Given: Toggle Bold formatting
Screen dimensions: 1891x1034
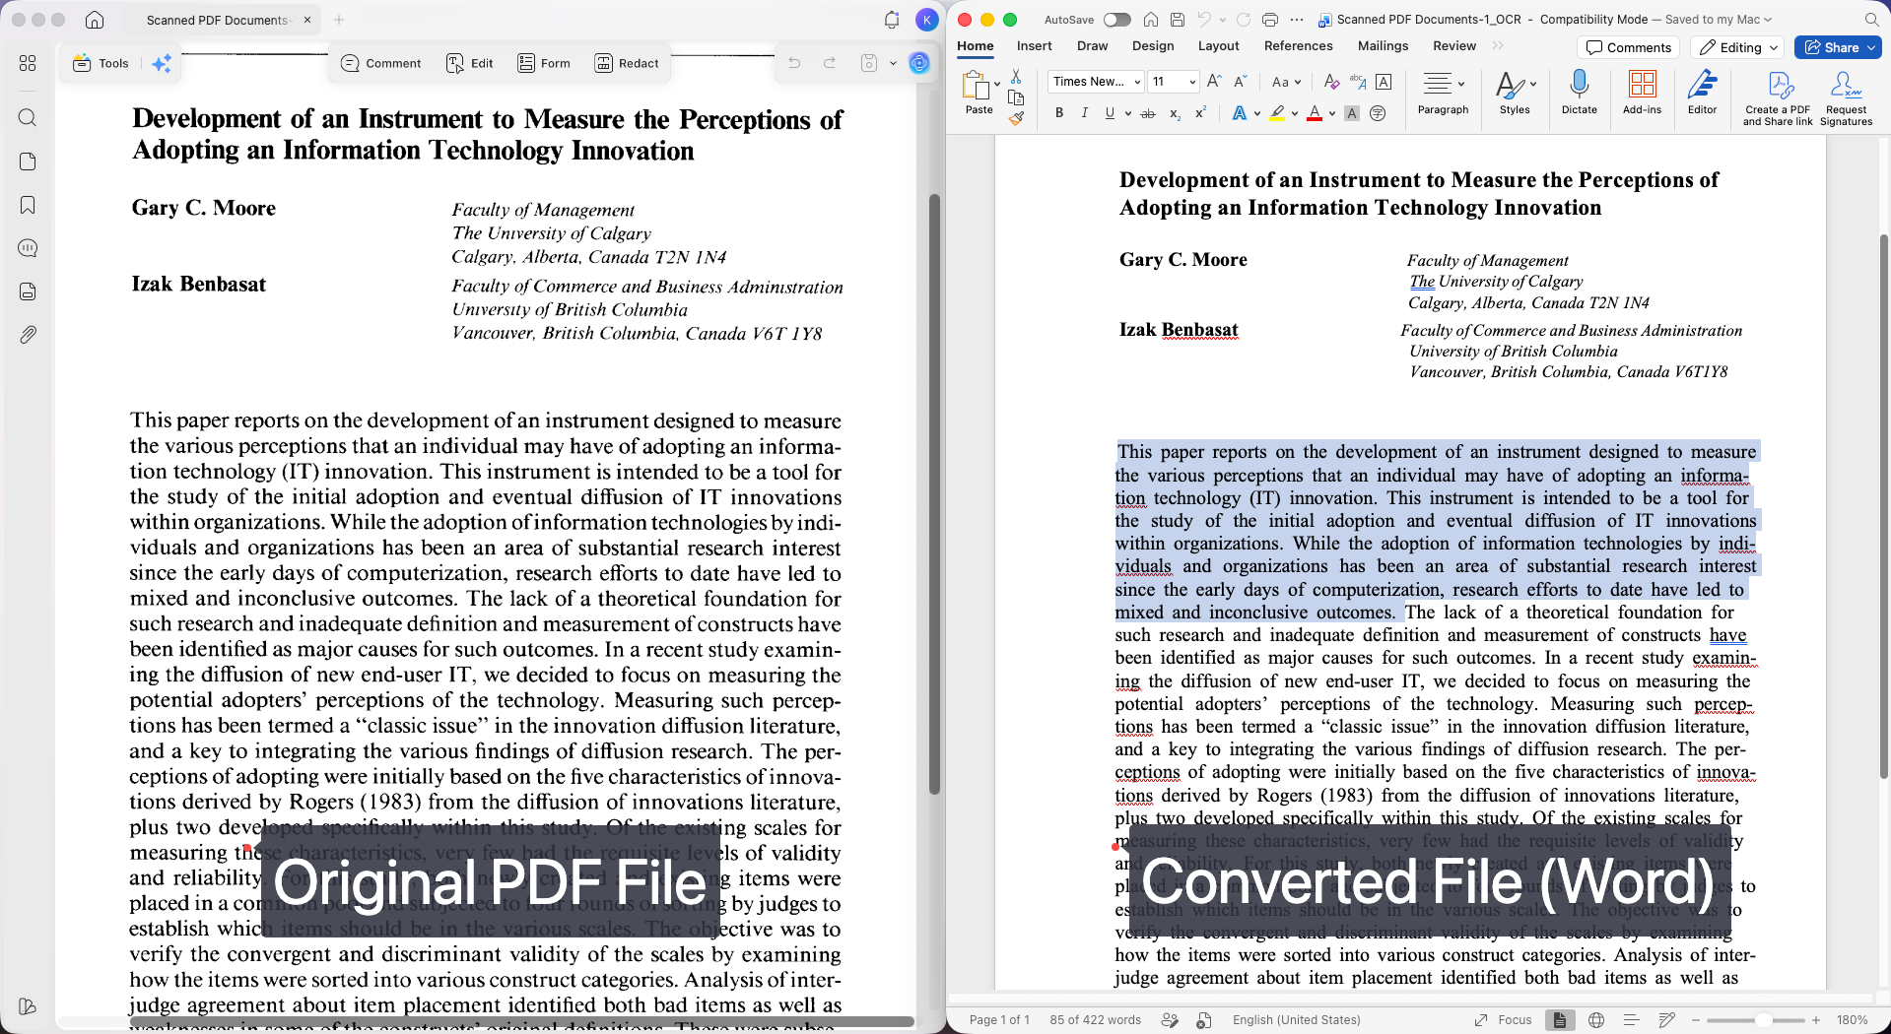Looking at the screenshot, I should [x=1059, y=113].
